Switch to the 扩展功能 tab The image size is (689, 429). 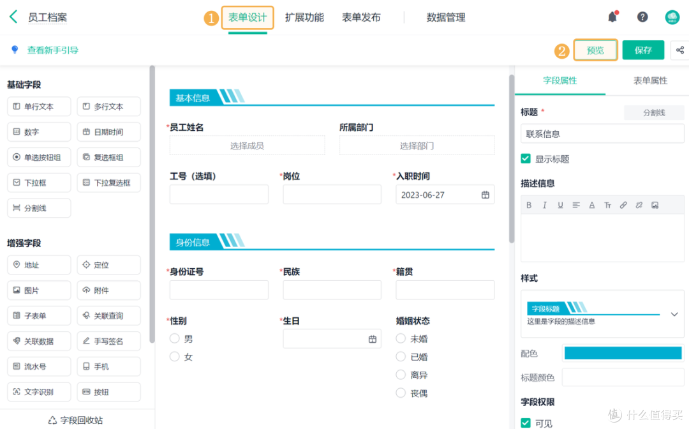click(x=304, y=18)
